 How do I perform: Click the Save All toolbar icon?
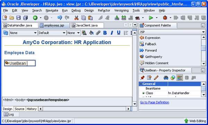click(25, 18)
